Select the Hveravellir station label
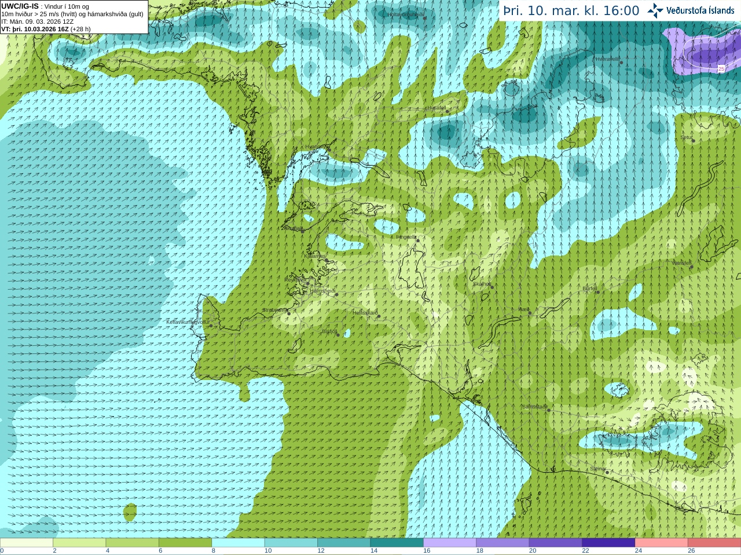 (x=608, y=59)
